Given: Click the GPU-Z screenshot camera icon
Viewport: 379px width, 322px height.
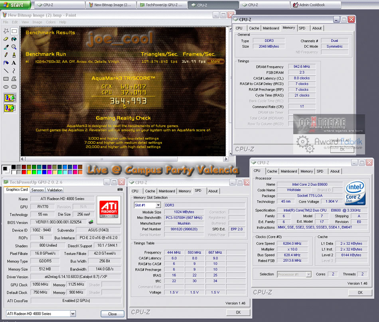Looking at the screenshot, I should tap(120, 189).
